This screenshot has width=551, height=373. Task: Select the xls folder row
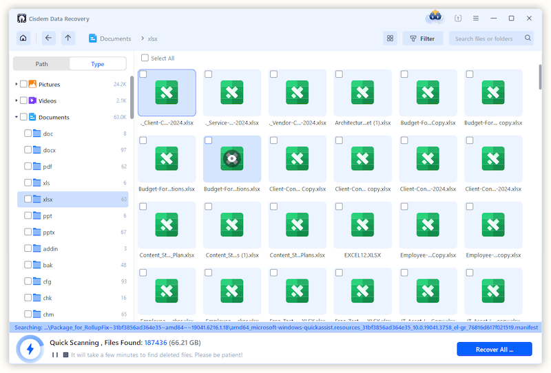point(73,182)
